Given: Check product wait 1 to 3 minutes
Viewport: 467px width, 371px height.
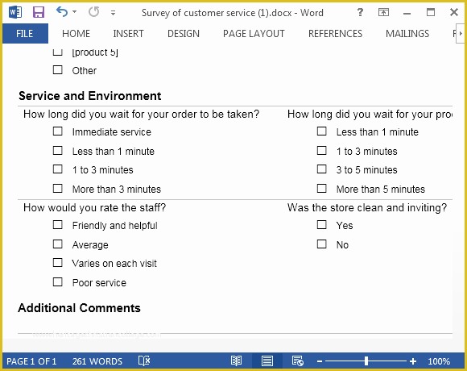Looking at the screenshot, I should (x=321, y=150).
